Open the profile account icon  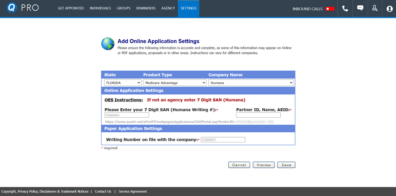[x=390, y=9]
